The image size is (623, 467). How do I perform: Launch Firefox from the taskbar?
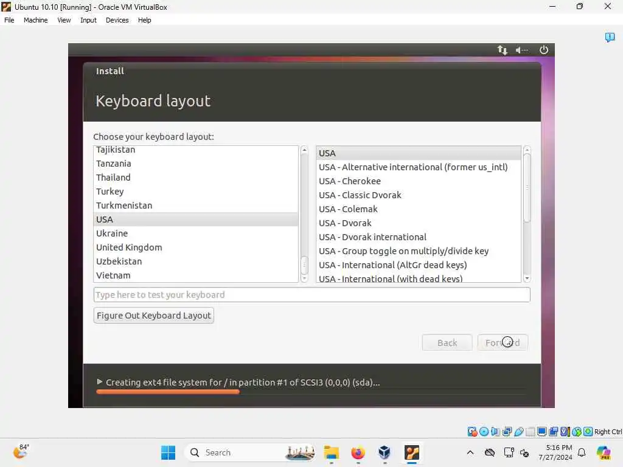[358, 452]
